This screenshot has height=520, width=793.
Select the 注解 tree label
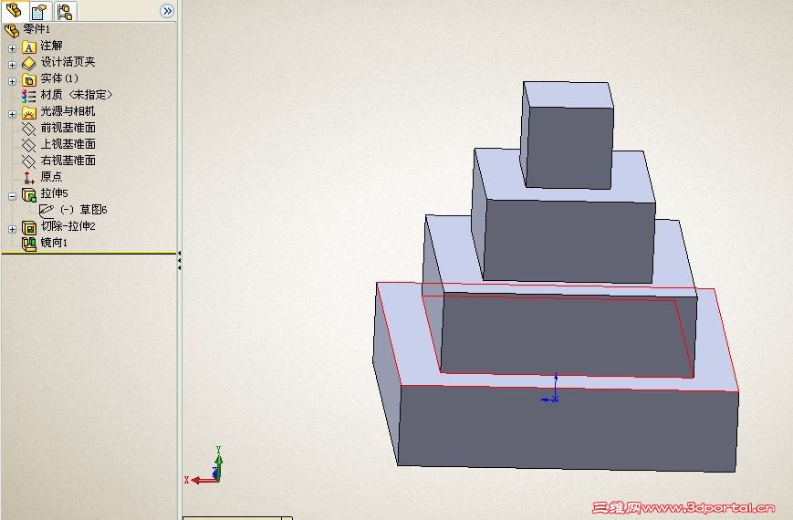52,46
